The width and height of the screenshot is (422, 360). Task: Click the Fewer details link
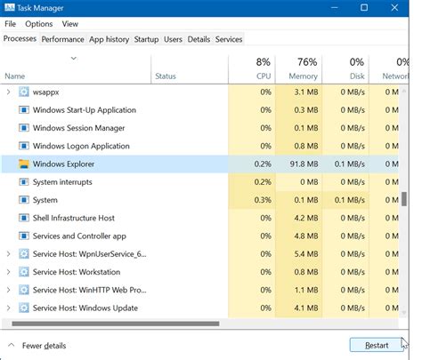(44, 346)
